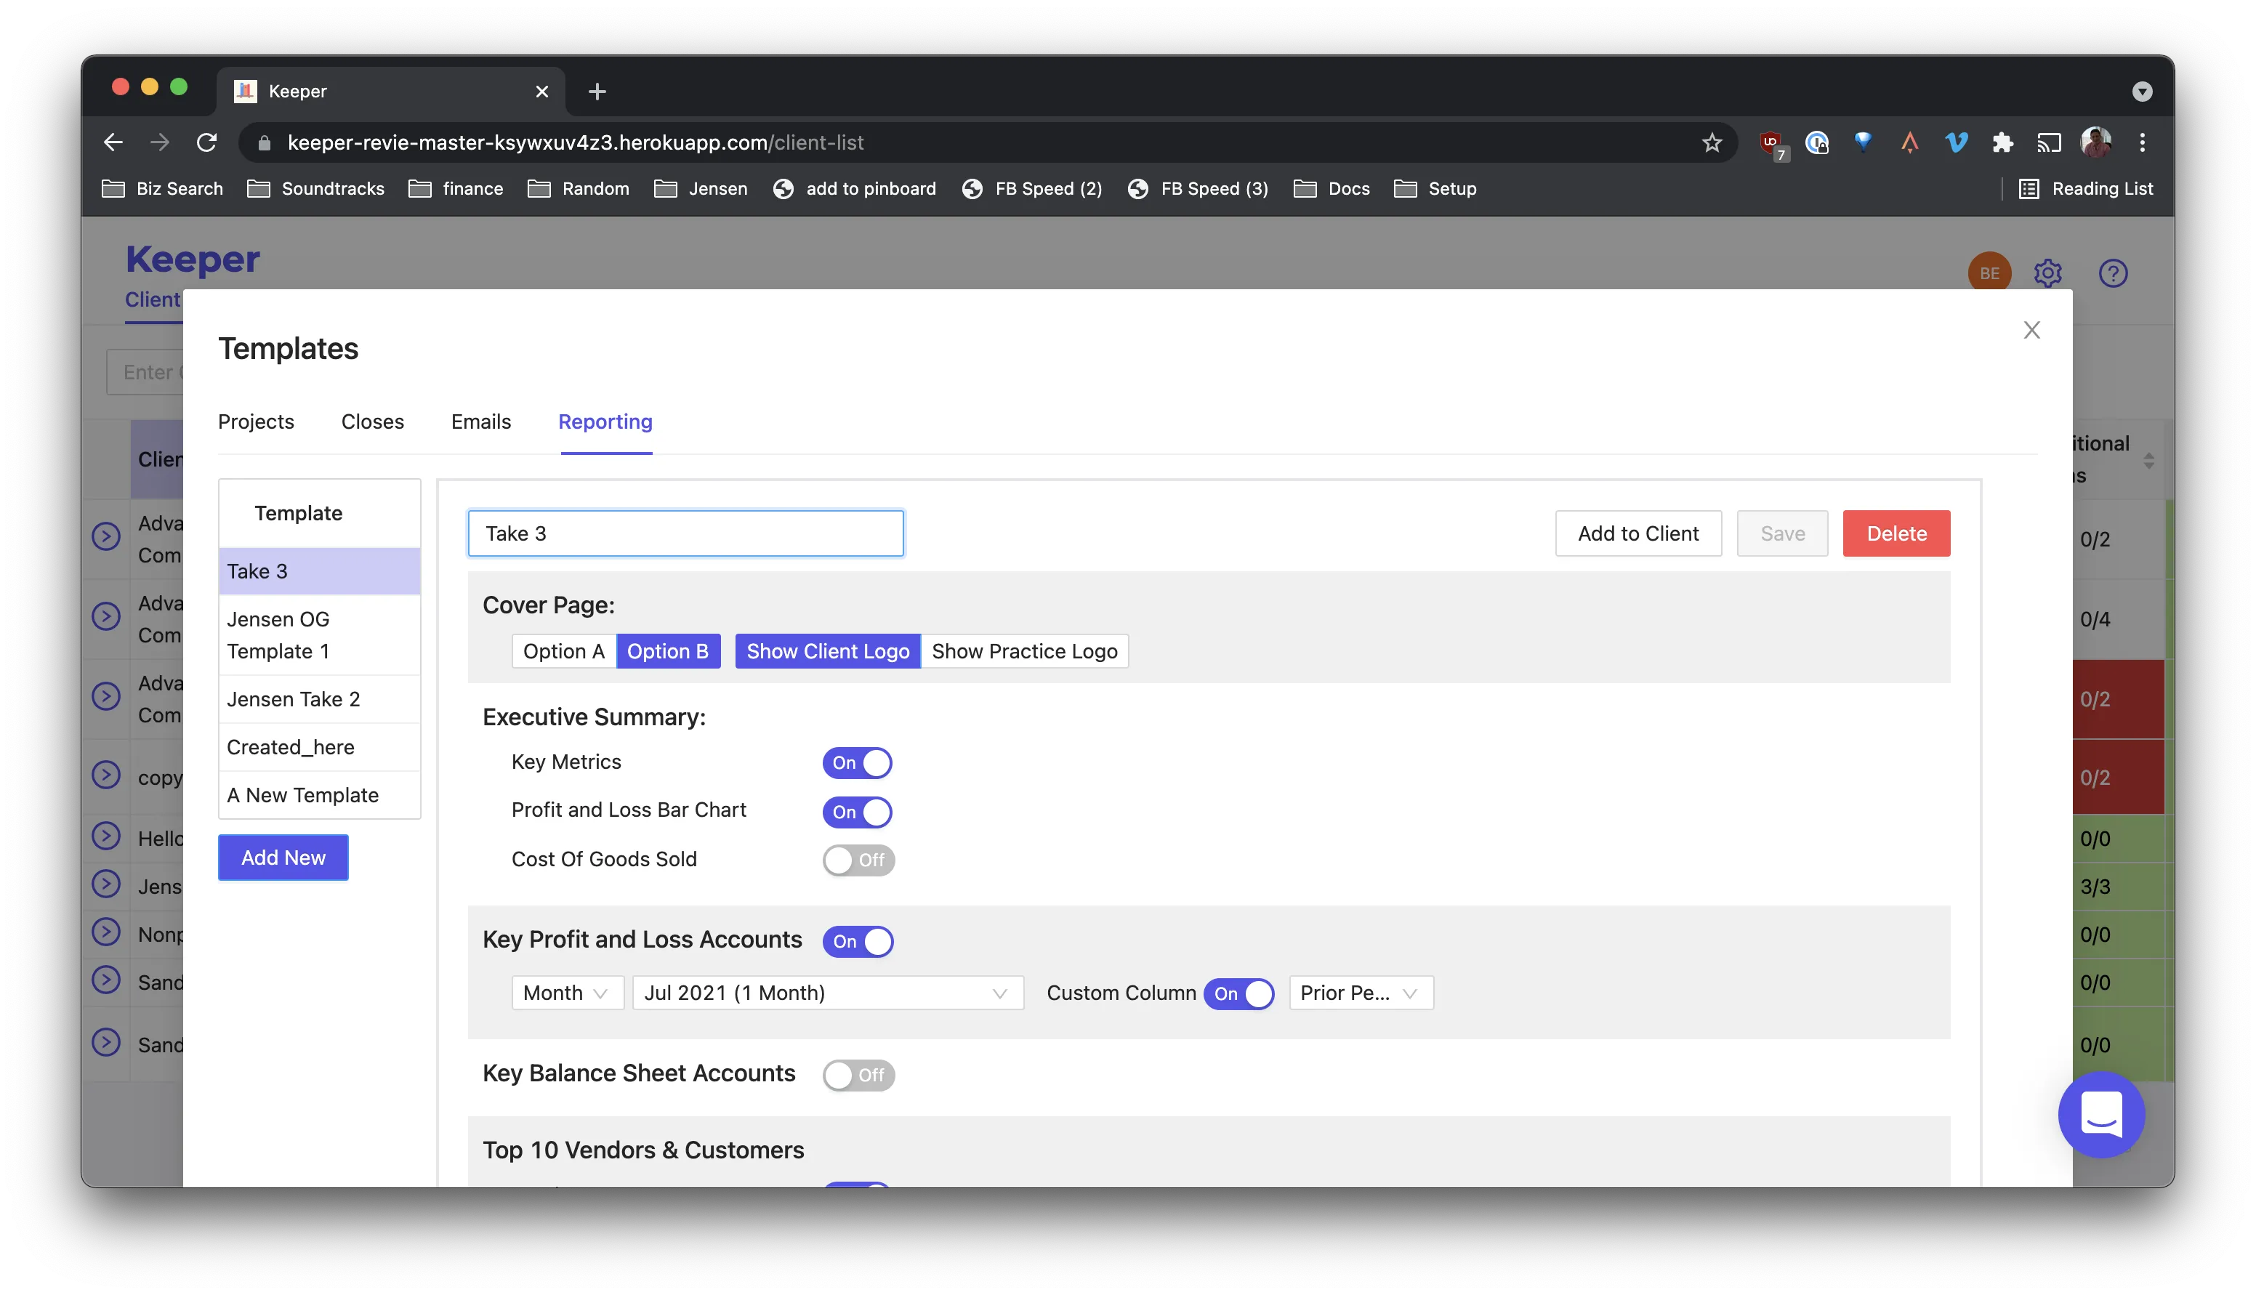Open the help question mark icon
This screenshot has width=2256, height=1295.
point(2113,273)
